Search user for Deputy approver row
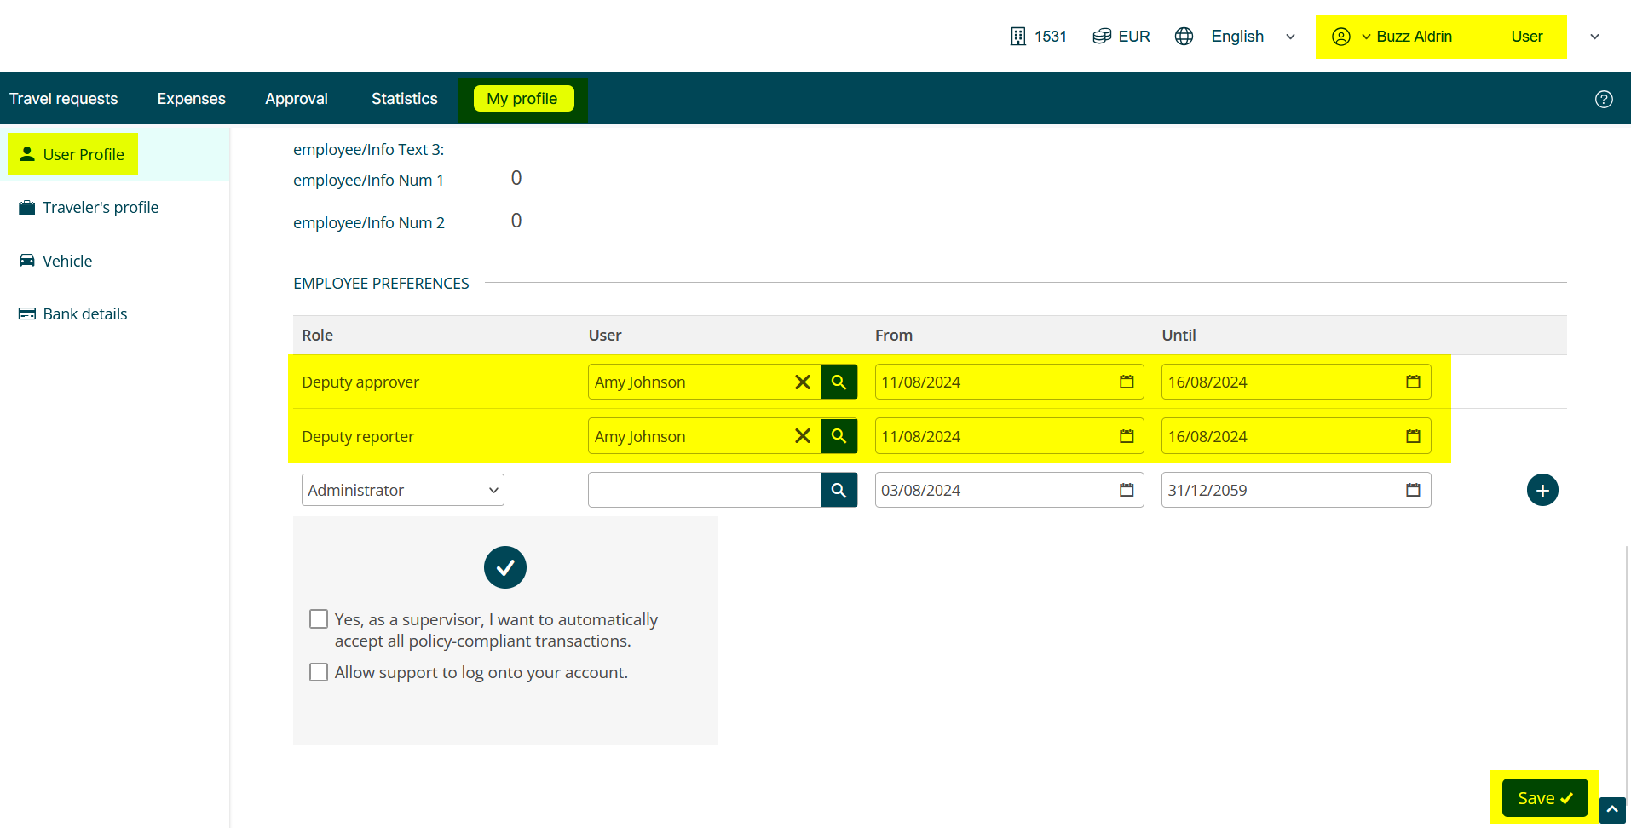The width and height of the screenshot is (1631, 828). click(839, 382)
